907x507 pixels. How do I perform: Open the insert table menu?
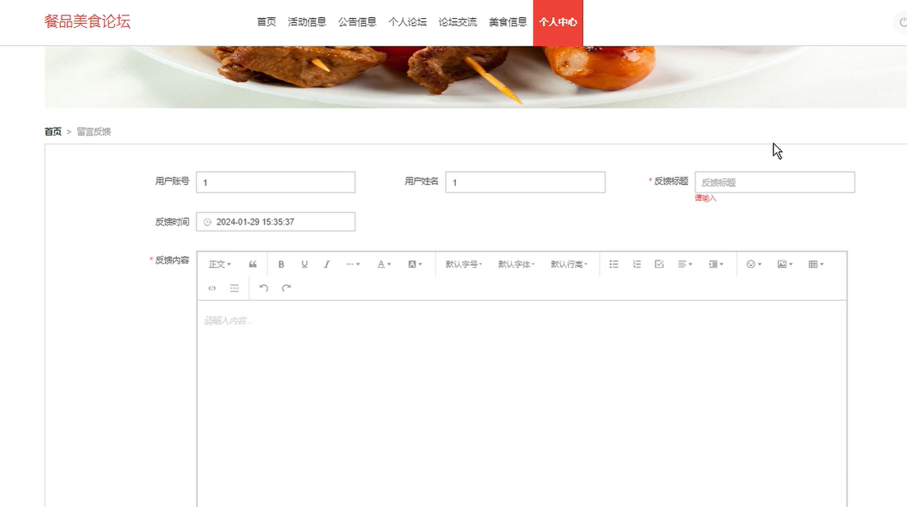[x=816, y=264]
